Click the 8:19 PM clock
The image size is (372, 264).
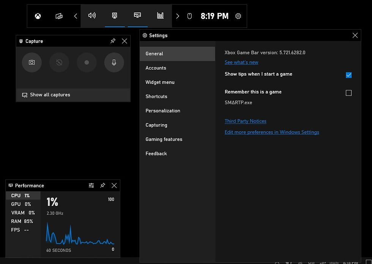[x=214, y=16]
